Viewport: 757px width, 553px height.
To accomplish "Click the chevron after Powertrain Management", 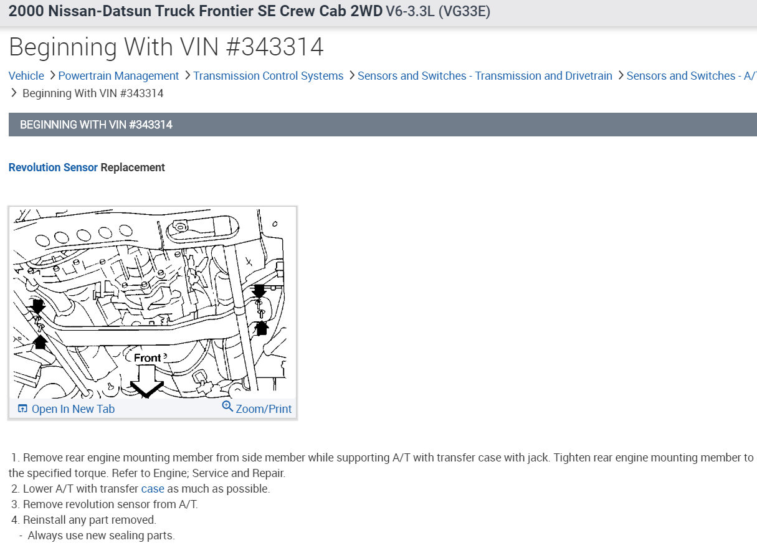I will point(186,76).
